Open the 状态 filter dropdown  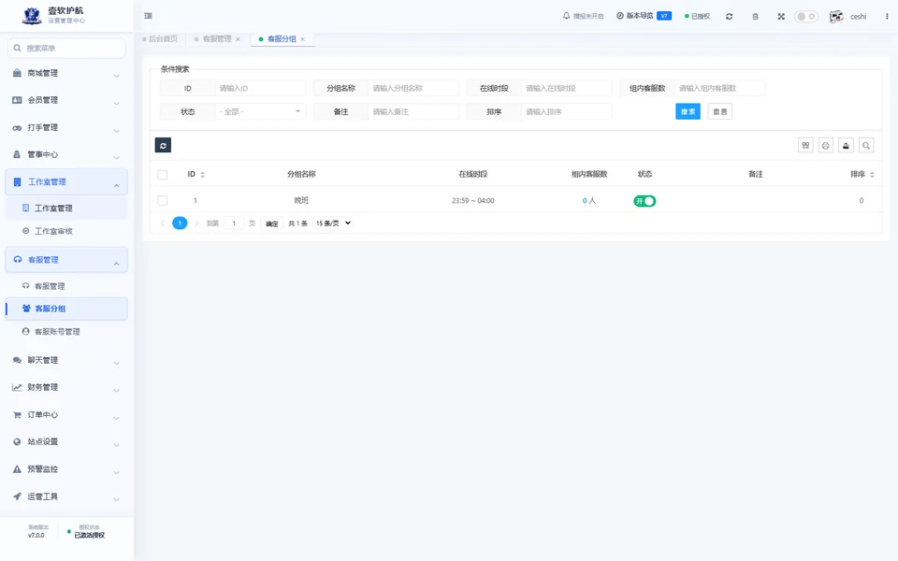pyautogui.click(x=261, y=111)
